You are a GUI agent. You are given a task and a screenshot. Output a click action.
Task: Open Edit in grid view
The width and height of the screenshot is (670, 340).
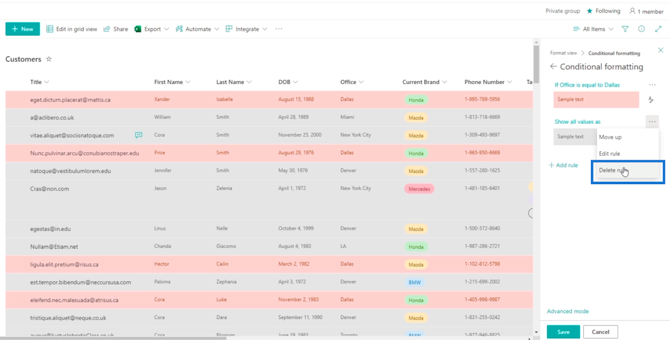point(72,29)
